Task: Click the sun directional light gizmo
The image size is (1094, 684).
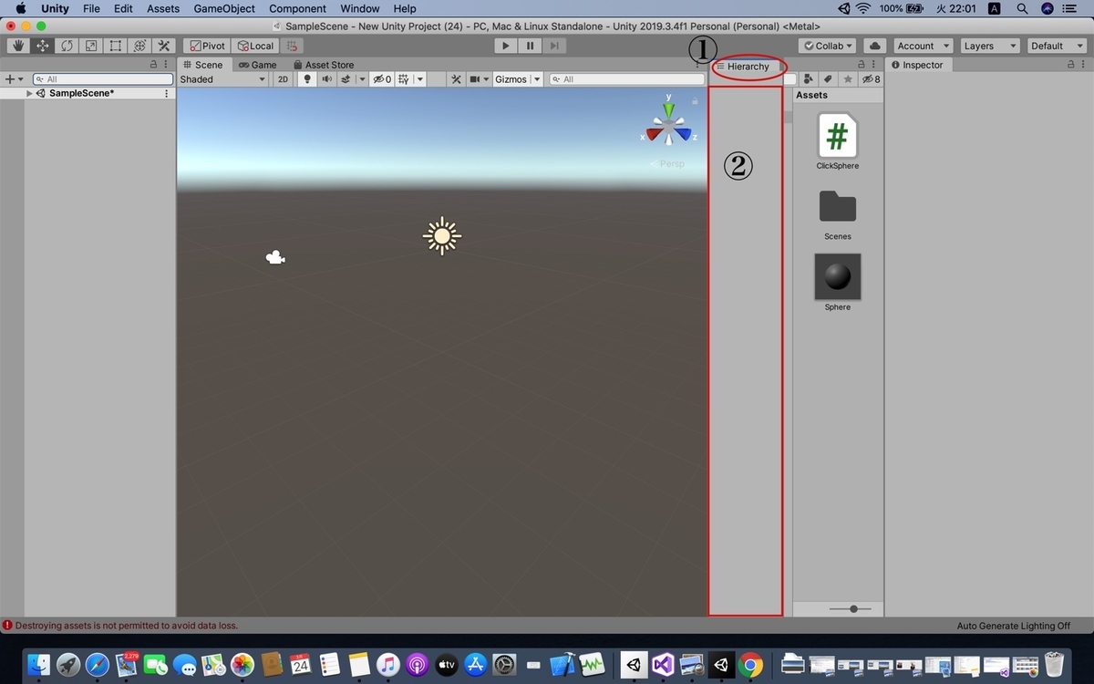Action: click(442, 236)
